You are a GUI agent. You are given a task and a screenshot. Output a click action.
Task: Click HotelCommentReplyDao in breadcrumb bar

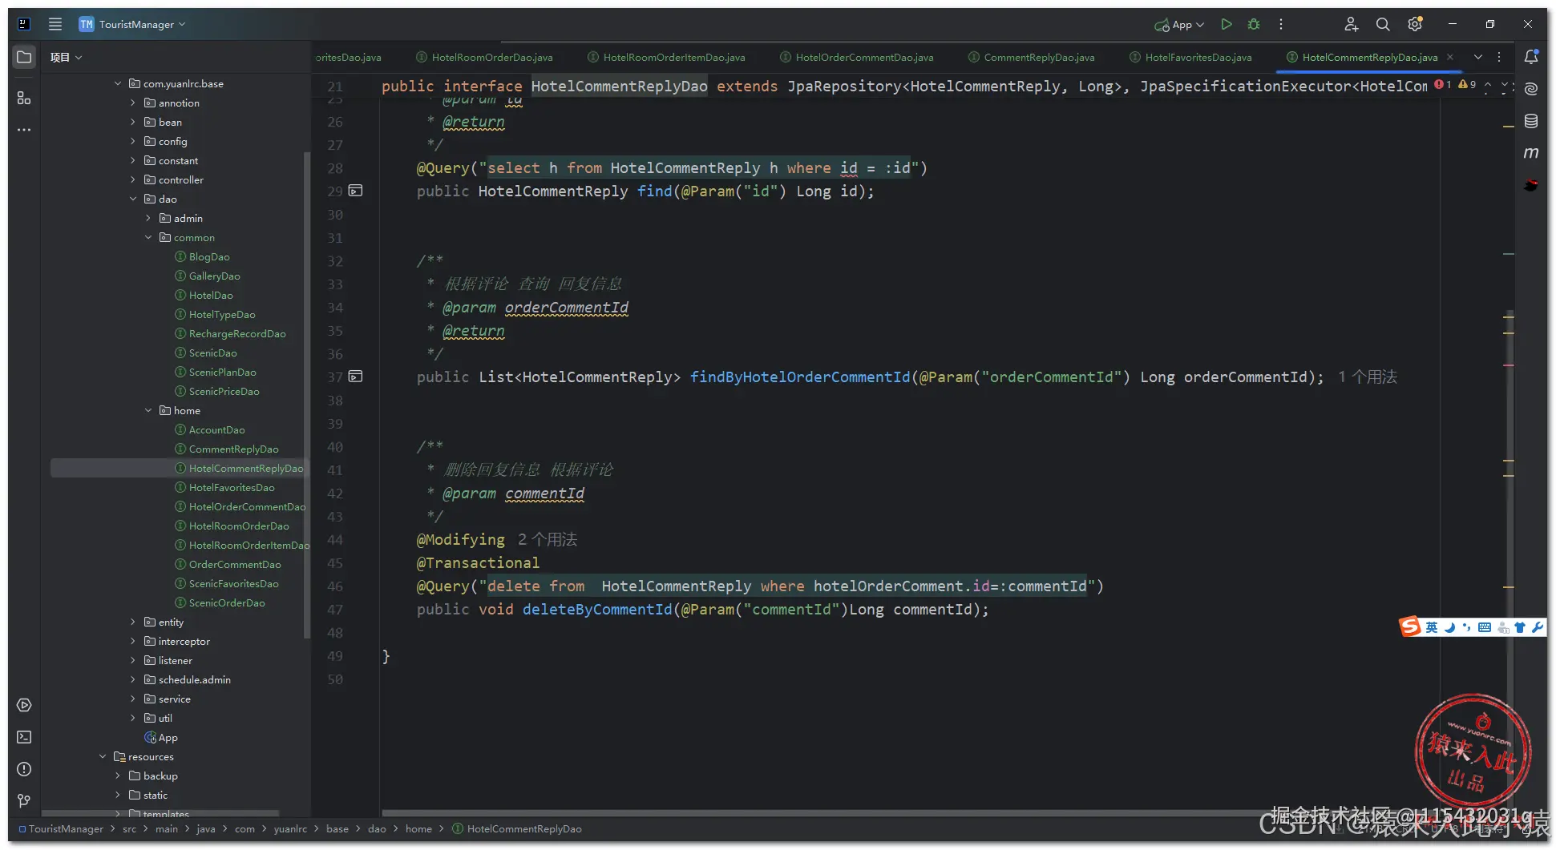coord(524,829)
